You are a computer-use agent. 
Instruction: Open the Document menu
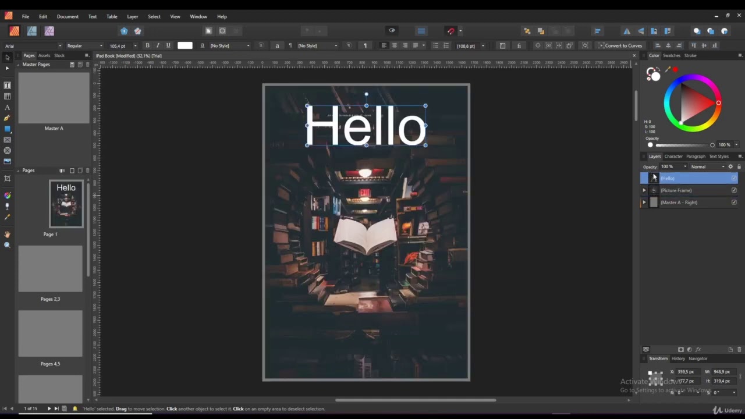point(68,16)
